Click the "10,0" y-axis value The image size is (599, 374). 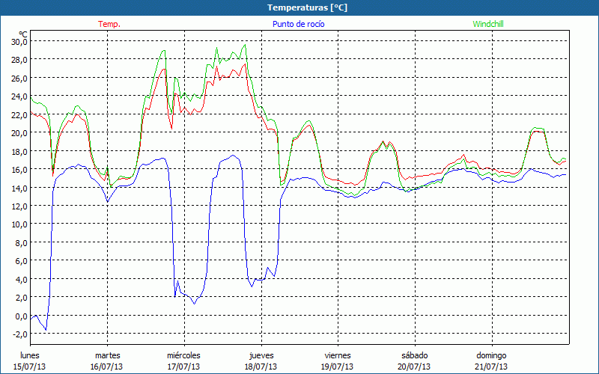19,224
